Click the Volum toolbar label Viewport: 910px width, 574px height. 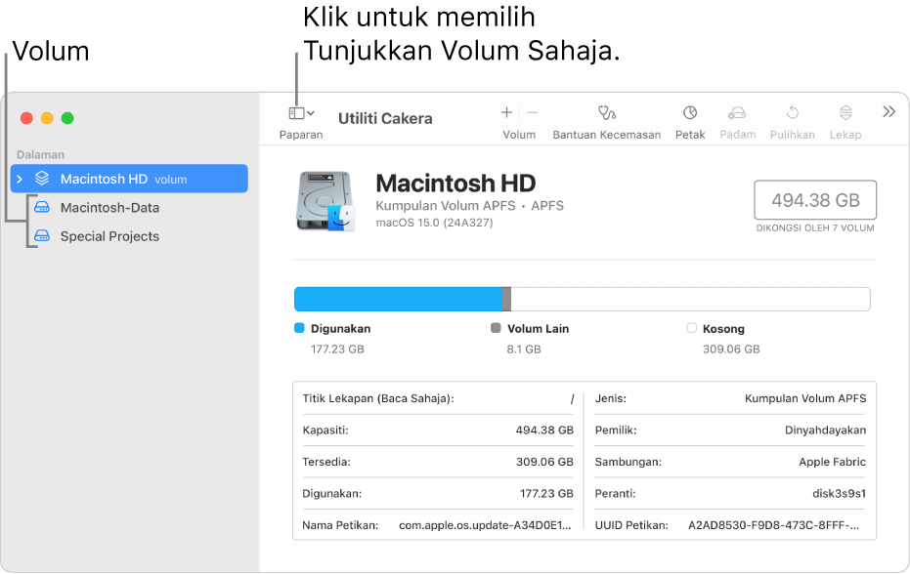click(519, 135)
